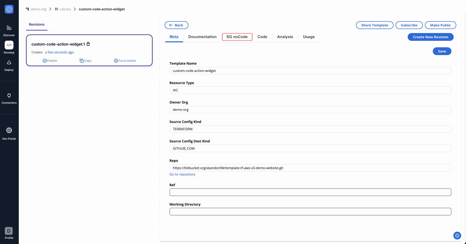The width and height of the screenshot is (466, 244).
Task: Open the Discover section icon
Action: pyautogui.click(x=9, y=28)
